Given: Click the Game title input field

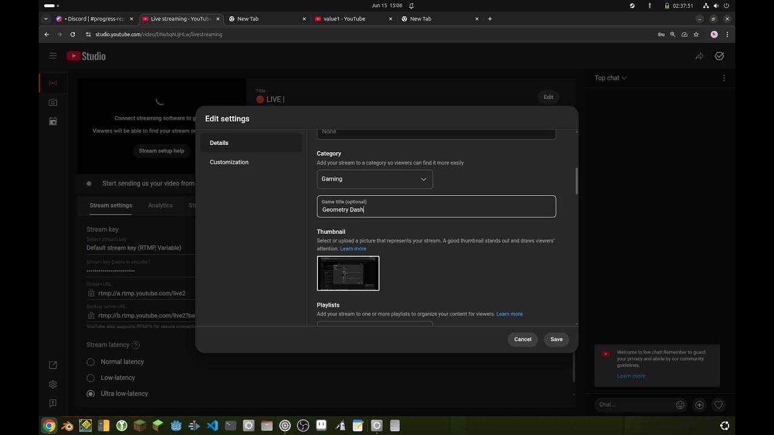Looking at the screenshot, I should point(436,207).
